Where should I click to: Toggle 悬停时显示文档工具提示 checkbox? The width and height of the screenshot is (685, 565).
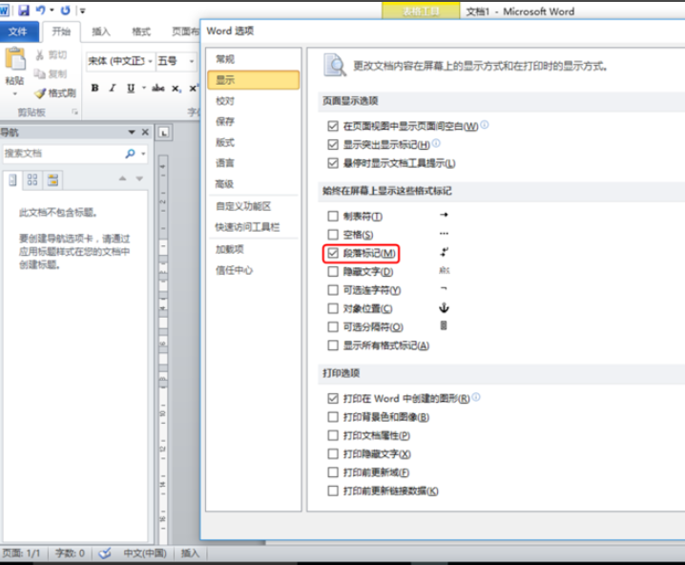(x=333, y=163)
